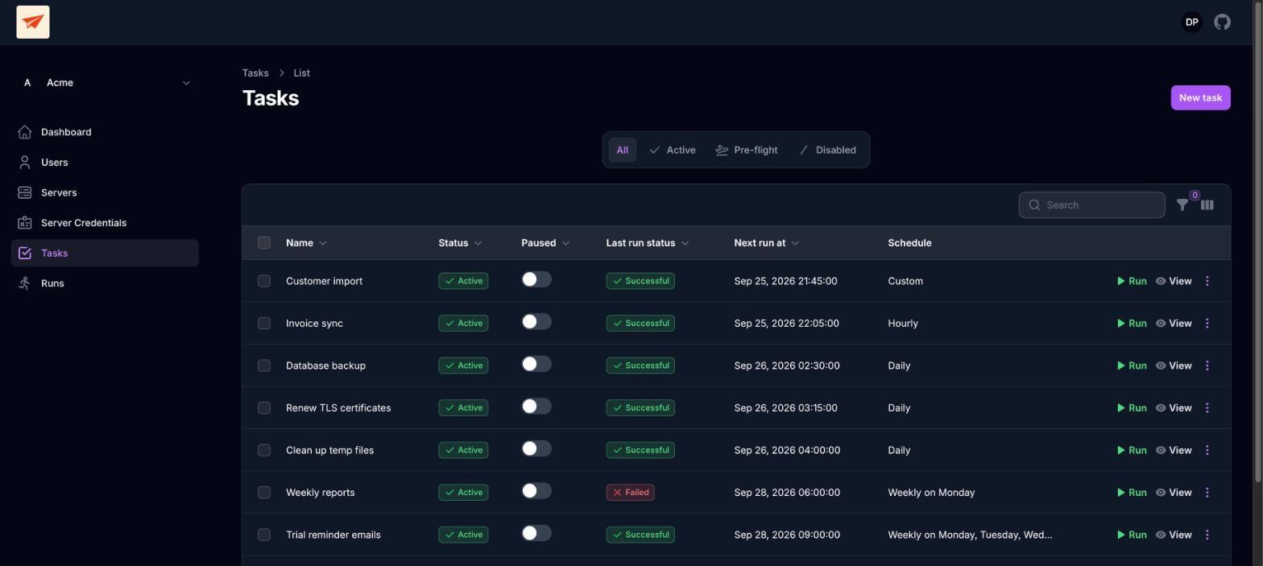Click the 'Weekly on Monday' schedule cell

tap(931, 493)
